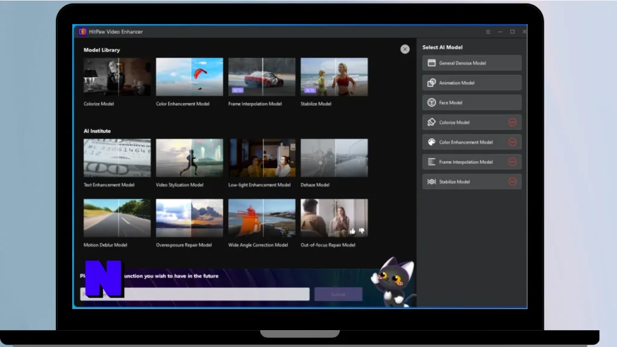
Task: Click the Animation Model icon
Action: point(431,83)
